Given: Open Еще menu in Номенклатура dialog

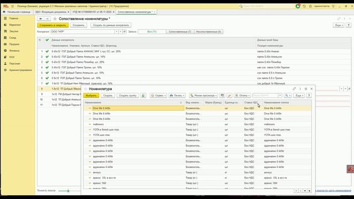Looking at the screenshot, I should [299, 96].
